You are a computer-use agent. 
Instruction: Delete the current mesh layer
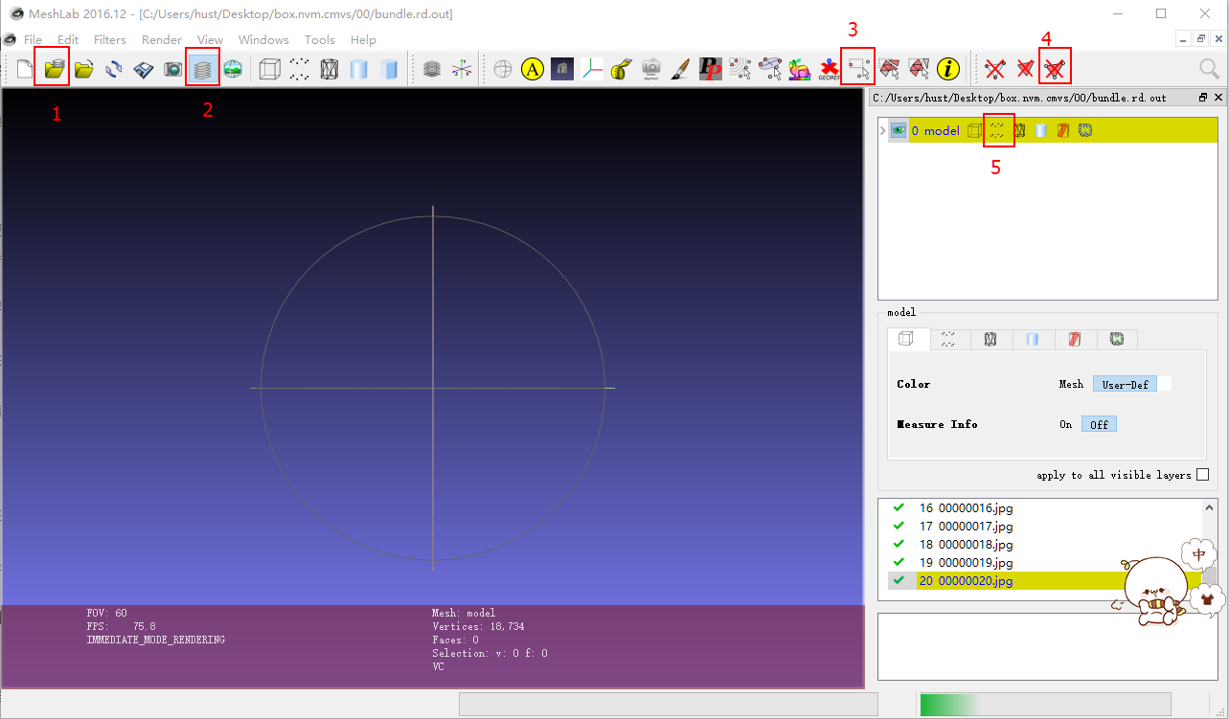pos(1055,68)
